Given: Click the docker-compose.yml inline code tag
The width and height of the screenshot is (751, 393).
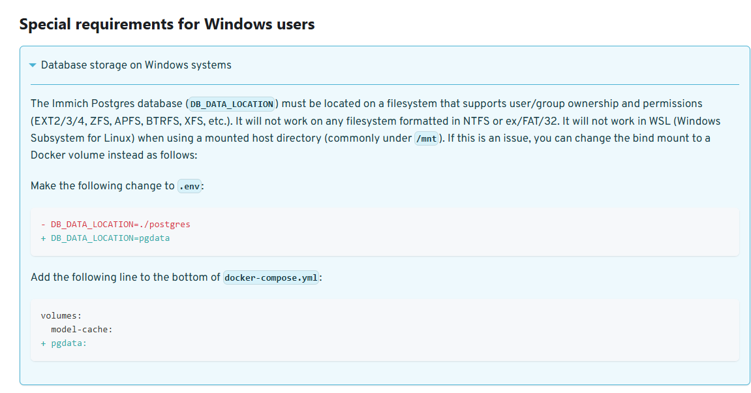Looking at the screenshot, I should (271, 277).
